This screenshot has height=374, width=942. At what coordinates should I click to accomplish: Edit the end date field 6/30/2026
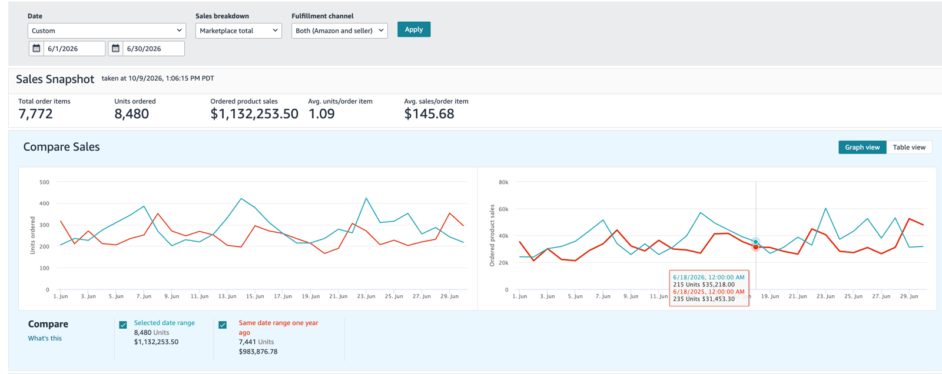[154, 48]
